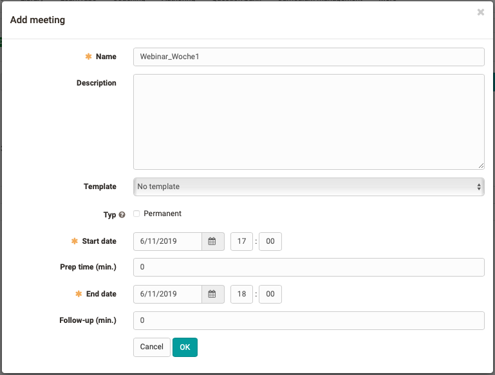The width and height of the screenshot is (495, 375).
Task: Close the Add meeting dialog
Action: (x=480, y=12)
